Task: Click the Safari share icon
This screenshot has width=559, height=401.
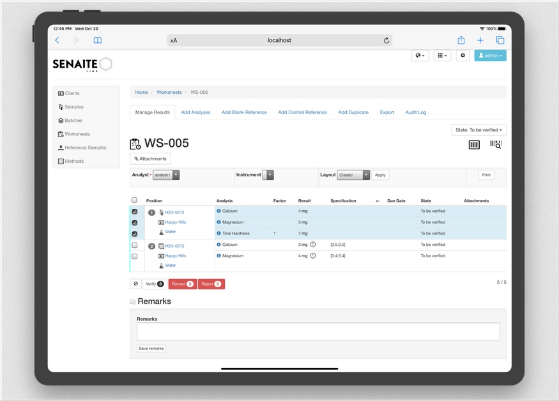Action: pos(461,40)
